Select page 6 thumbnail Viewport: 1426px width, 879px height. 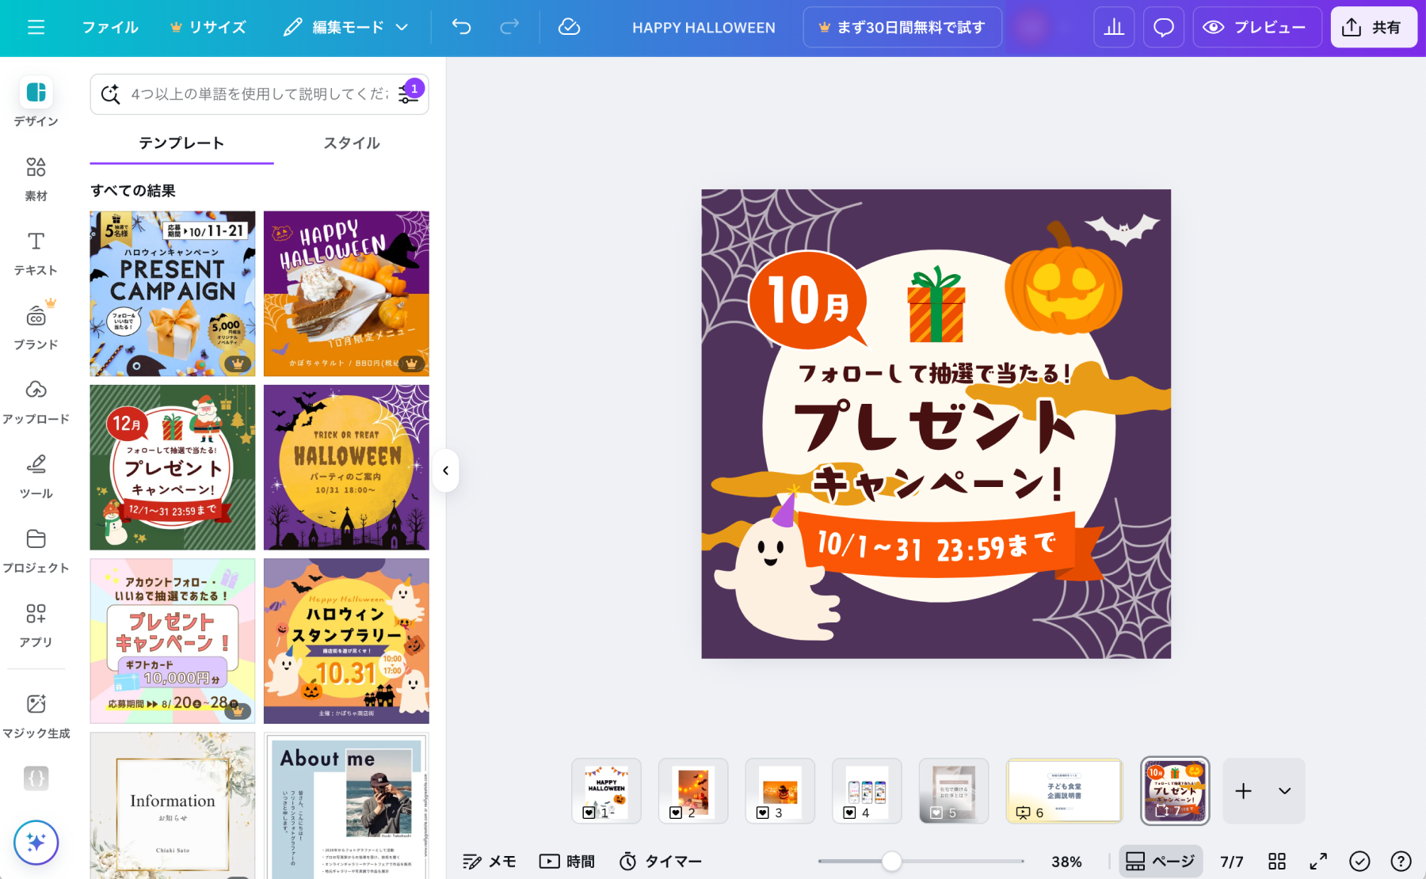1064,791
